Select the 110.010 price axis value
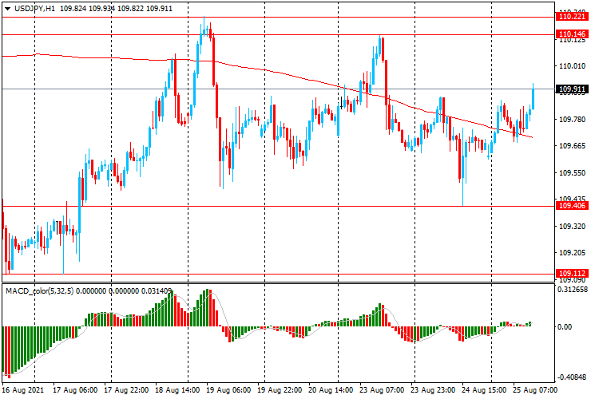Image resolution: width=591 pixels, height=399 pixels. (572, 66)
